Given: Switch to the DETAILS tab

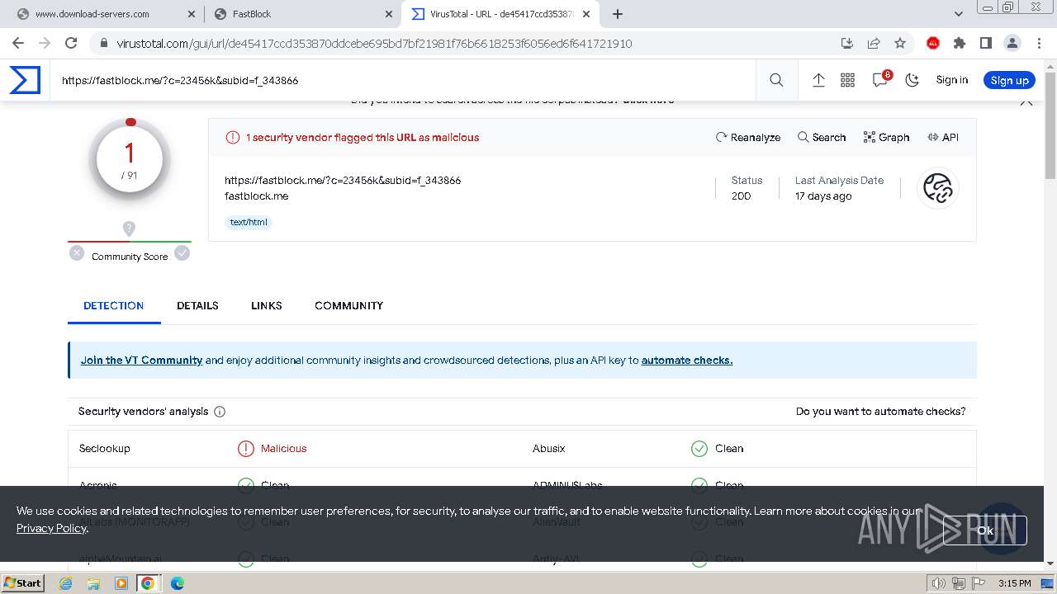Looking at the screenshot, I should [x=197, y=305].
